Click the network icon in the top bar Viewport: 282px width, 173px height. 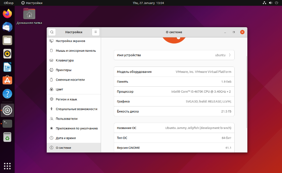coord(265,3)
